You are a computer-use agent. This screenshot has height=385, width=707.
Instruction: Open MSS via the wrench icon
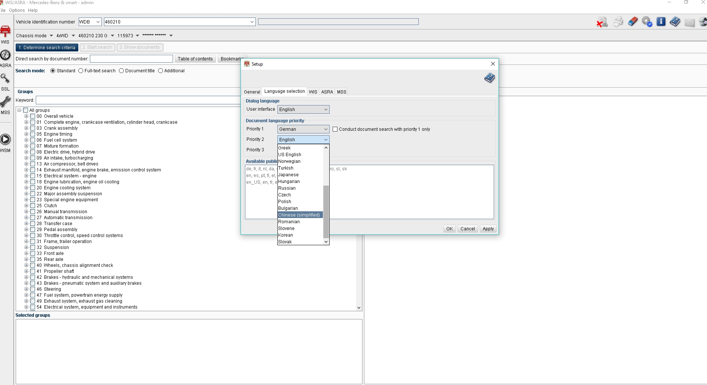[x=5, y=102]
